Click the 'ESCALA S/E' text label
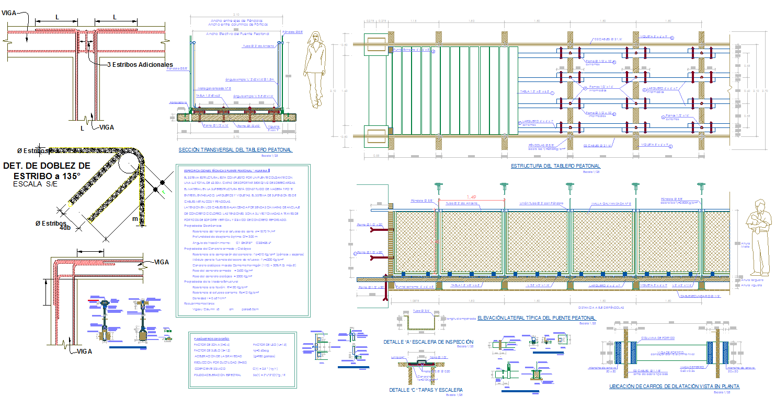The image size is (775, 398). point(36,184)
